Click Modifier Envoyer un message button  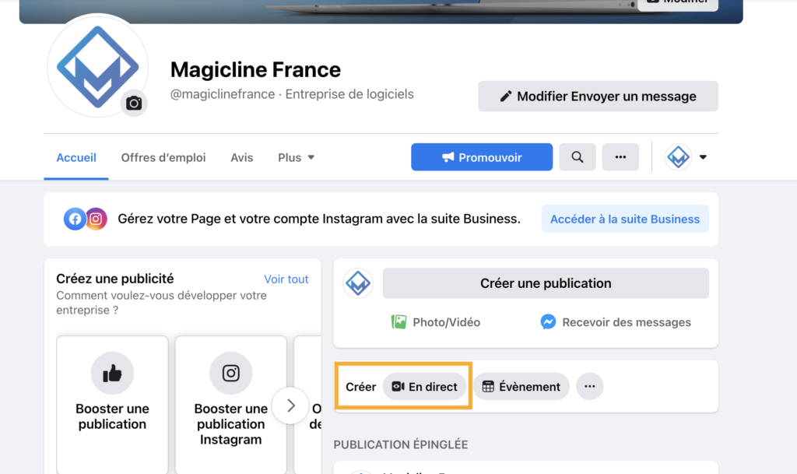598,96
